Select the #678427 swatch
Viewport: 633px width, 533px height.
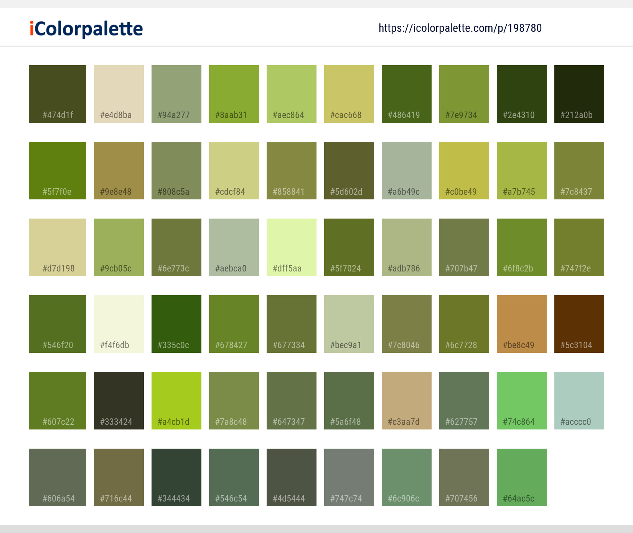(234, 324)
